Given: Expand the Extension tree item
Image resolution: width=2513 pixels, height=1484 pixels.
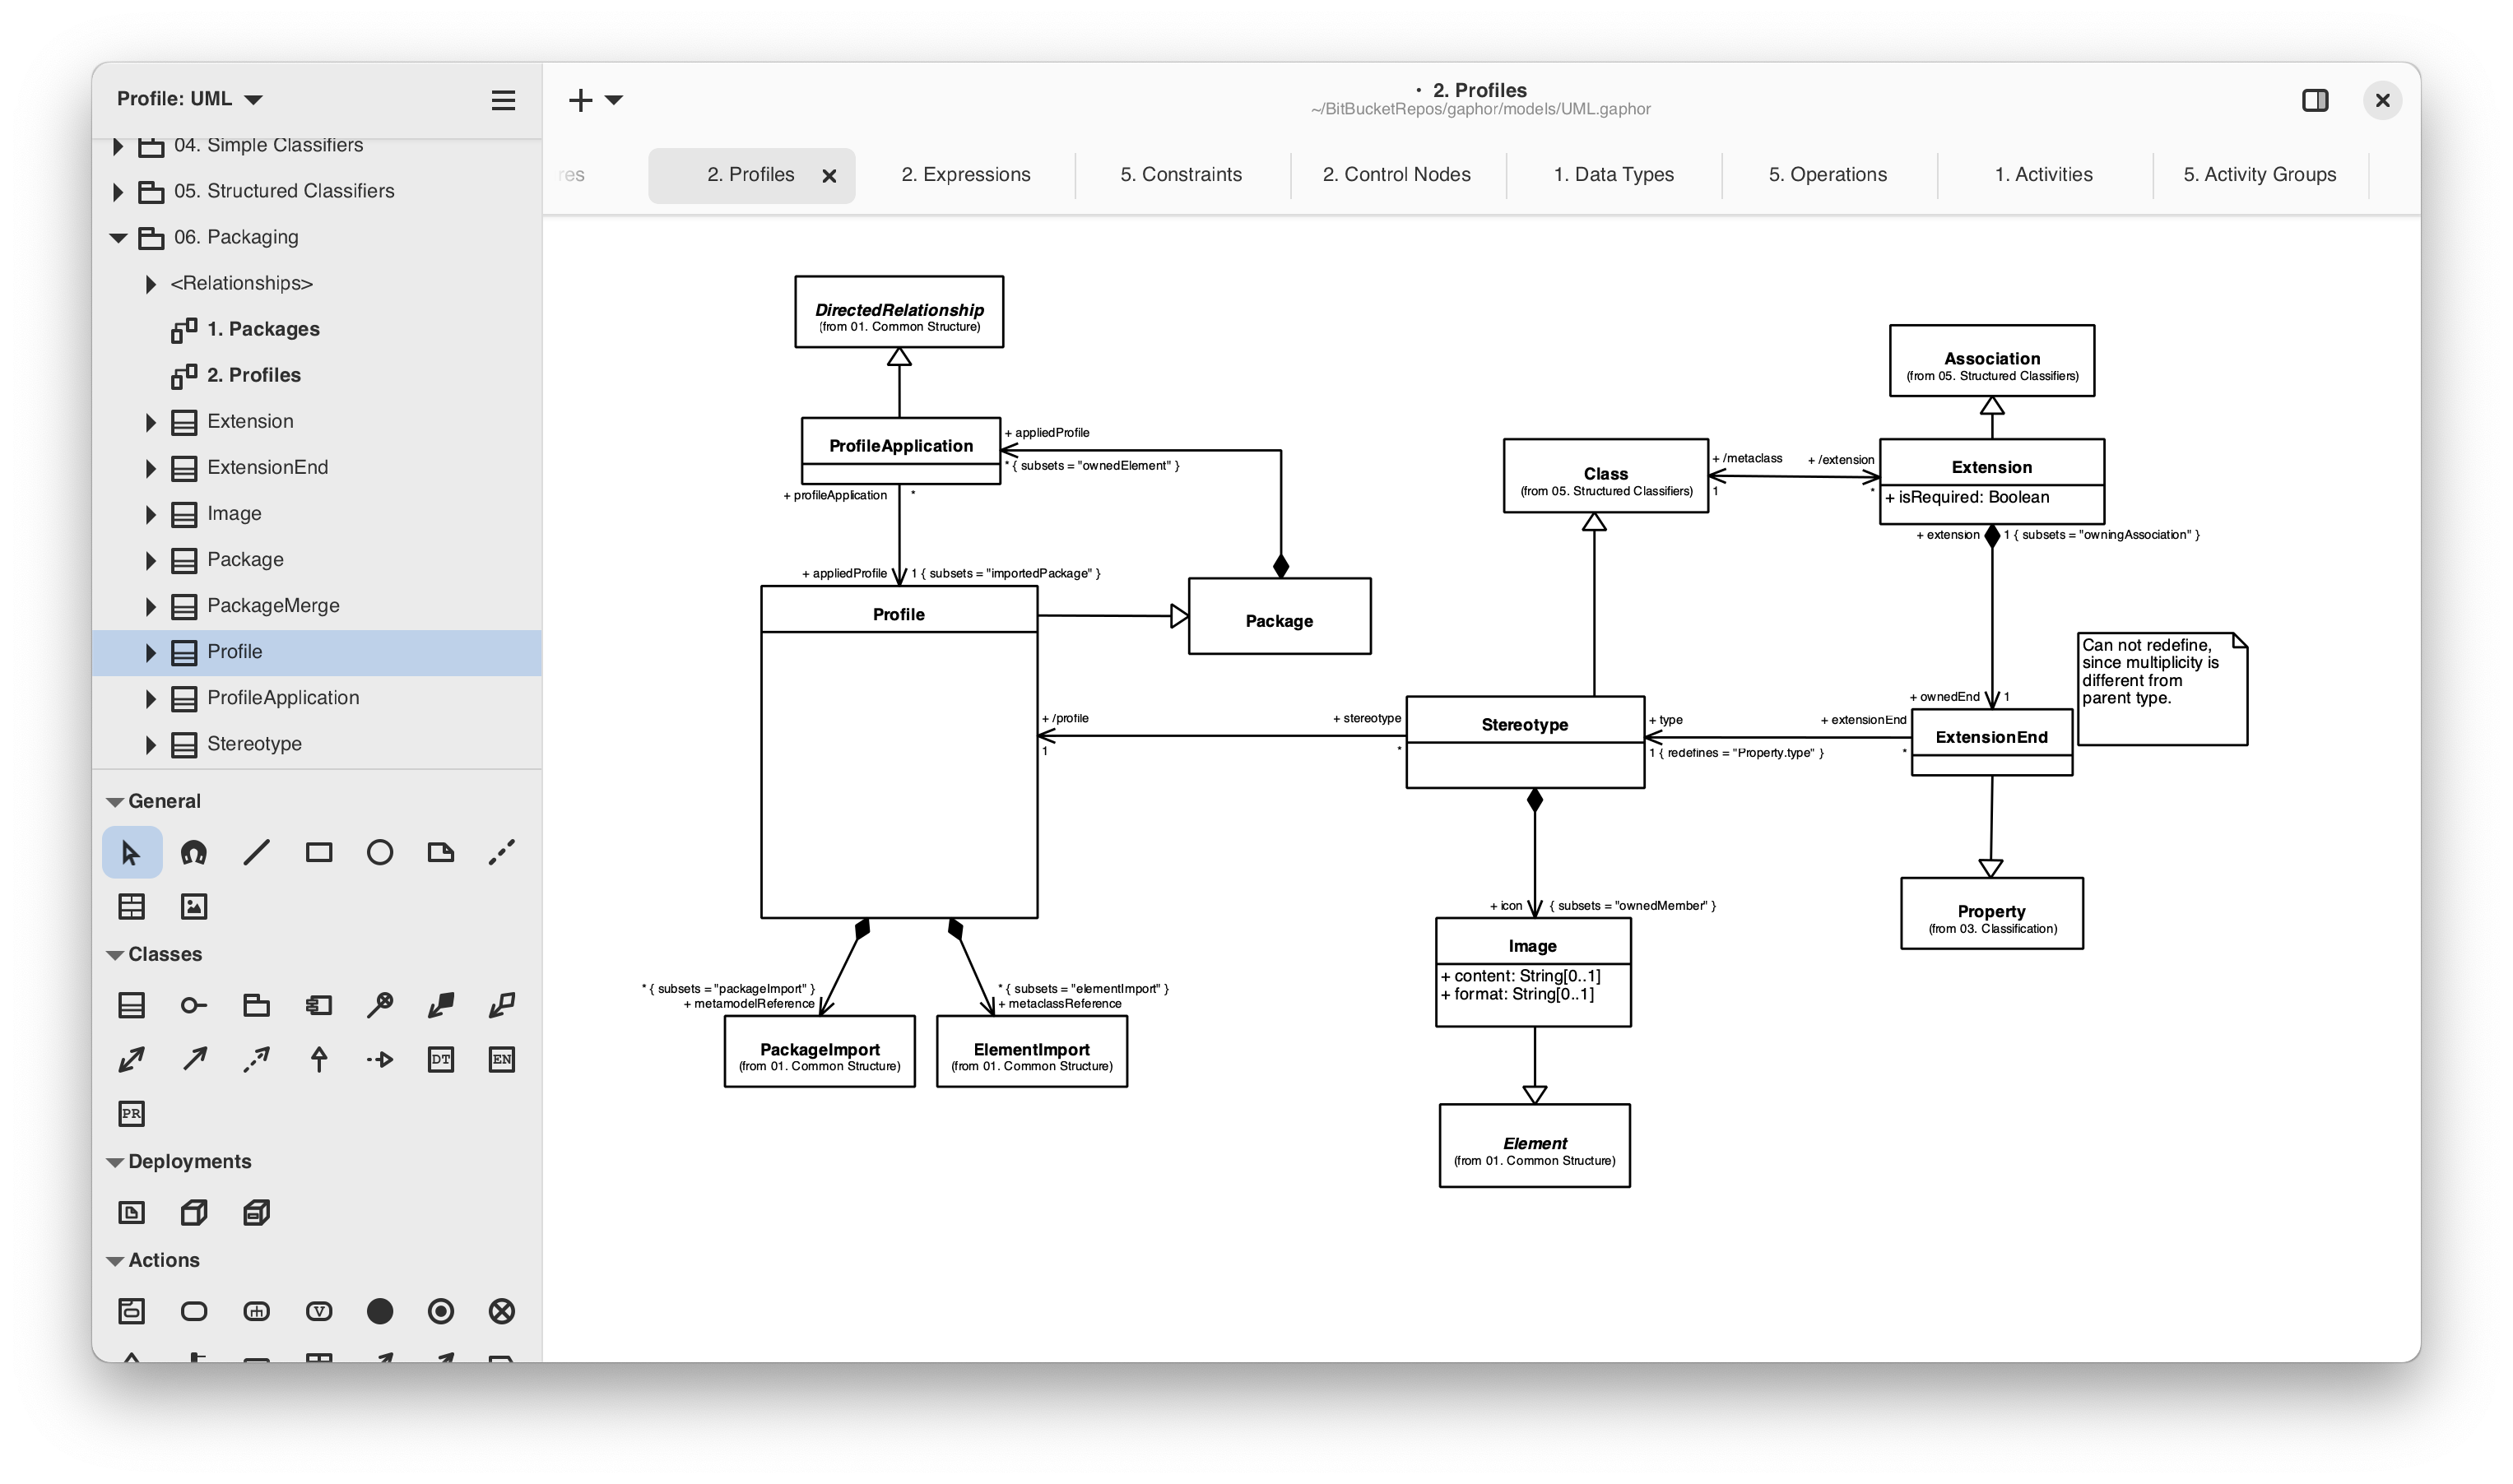Looking at the screenshot, I should coord(150,422).
